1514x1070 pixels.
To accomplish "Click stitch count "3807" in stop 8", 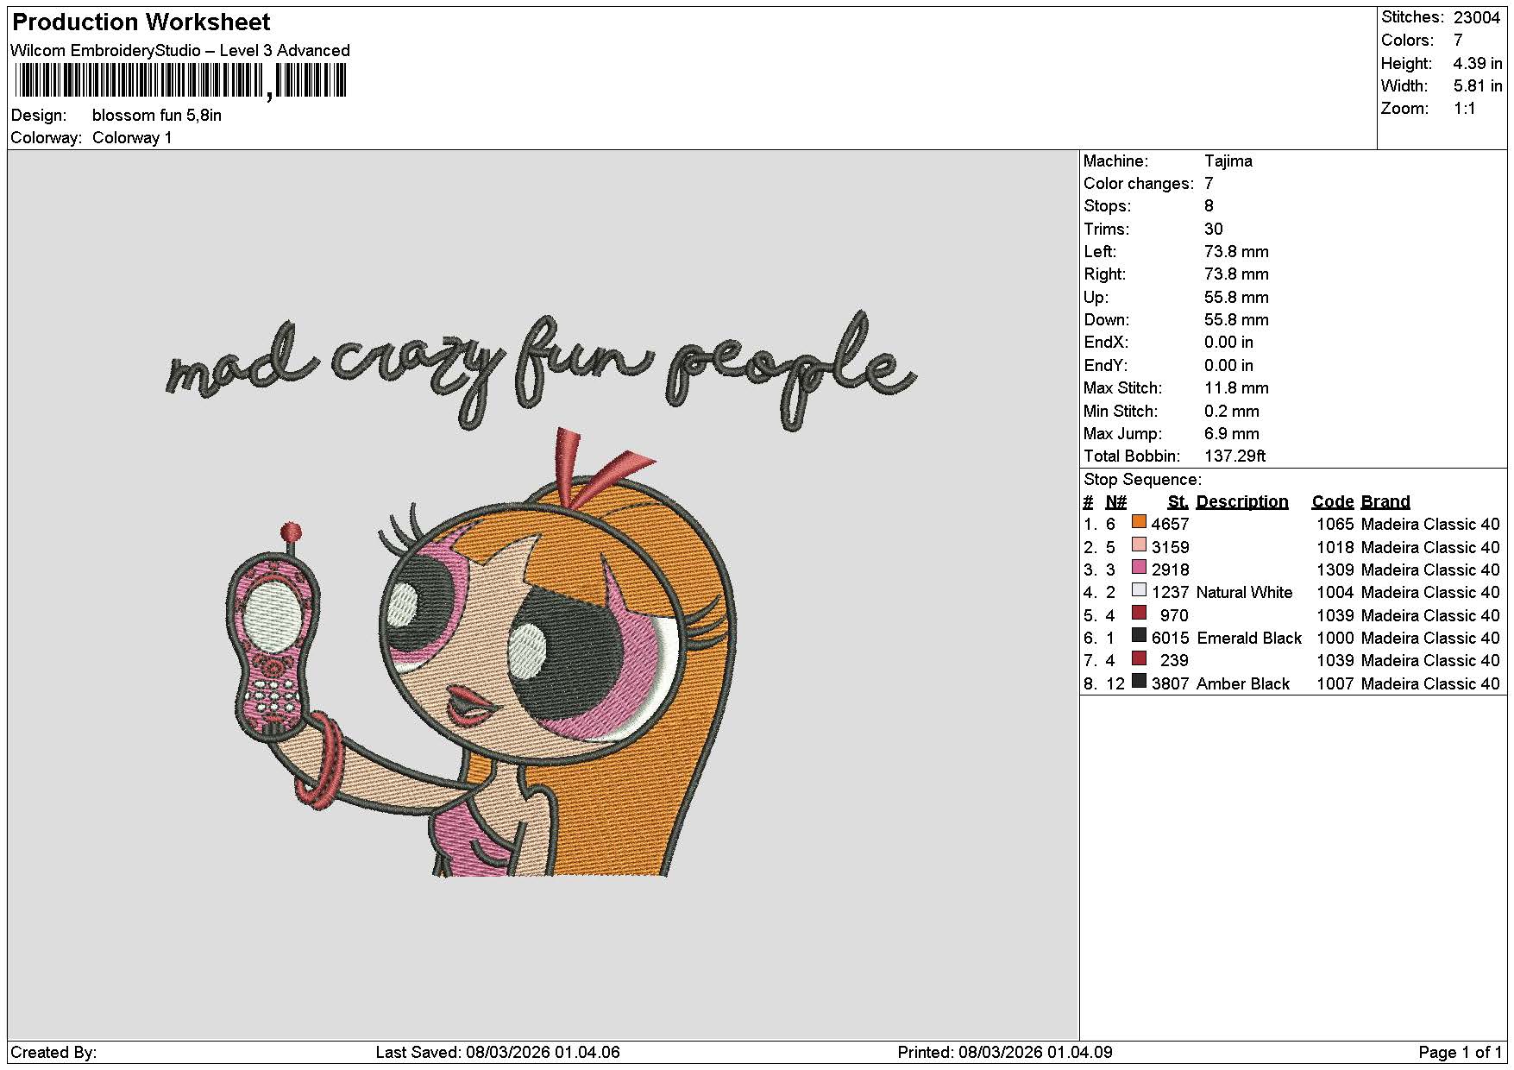I will 1170,684.
